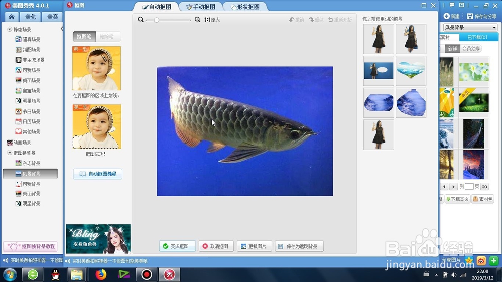The image size is (502, 282).
Task: Open the Windows Start menu
Action: (x=10, y=274)
